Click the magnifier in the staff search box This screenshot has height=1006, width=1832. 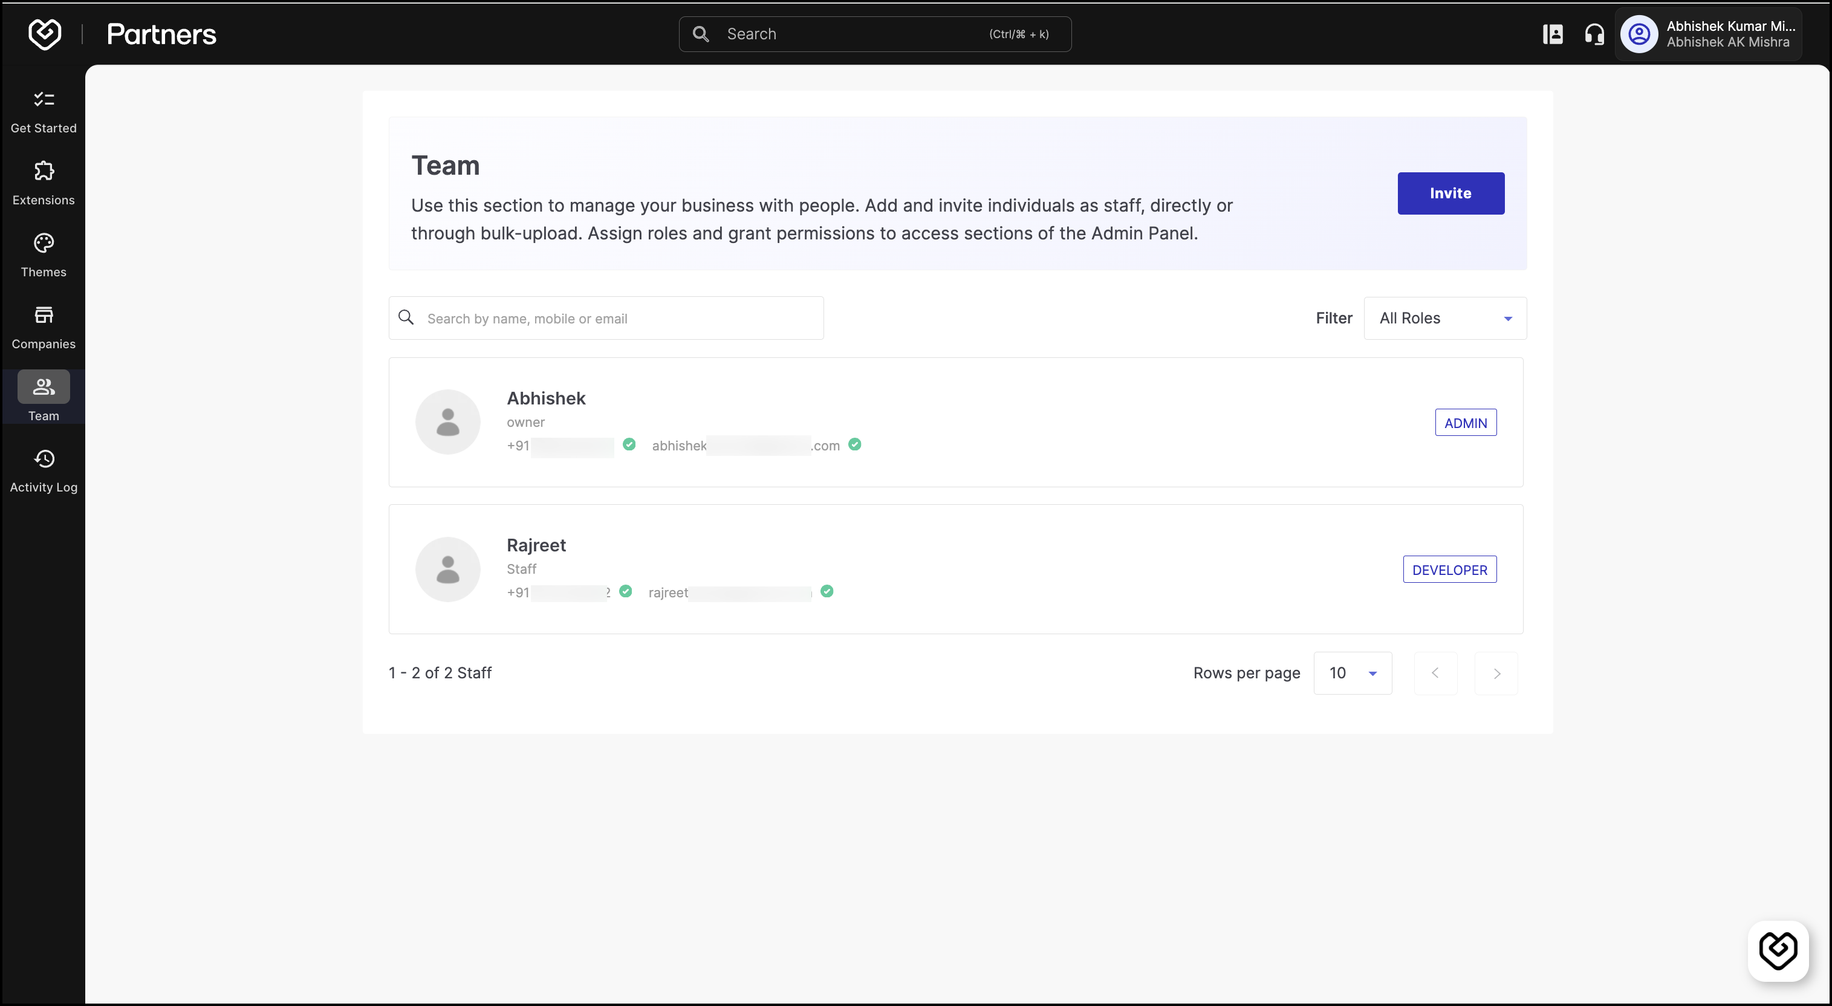pyautogui.click(x=406, y=317)
